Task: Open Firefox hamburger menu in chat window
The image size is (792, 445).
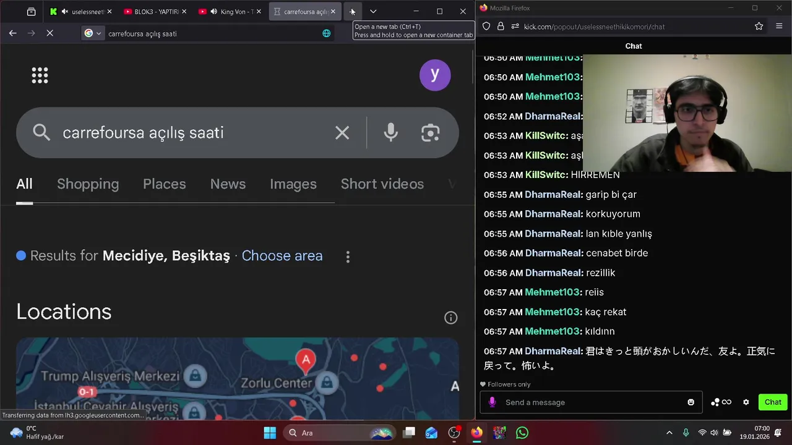Action: pyautogui.click(x=779, y=26)
